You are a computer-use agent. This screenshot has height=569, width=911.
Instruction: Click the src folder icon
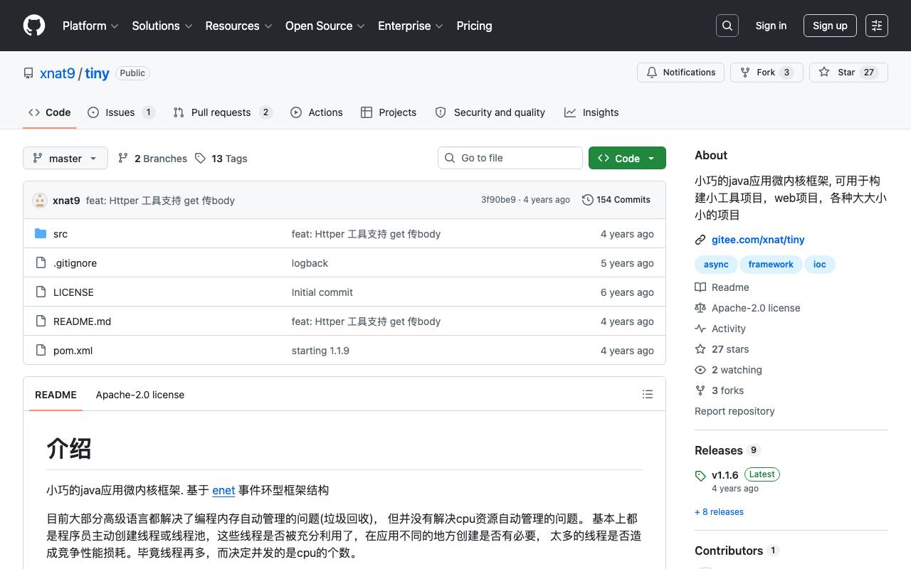(41, 234)
